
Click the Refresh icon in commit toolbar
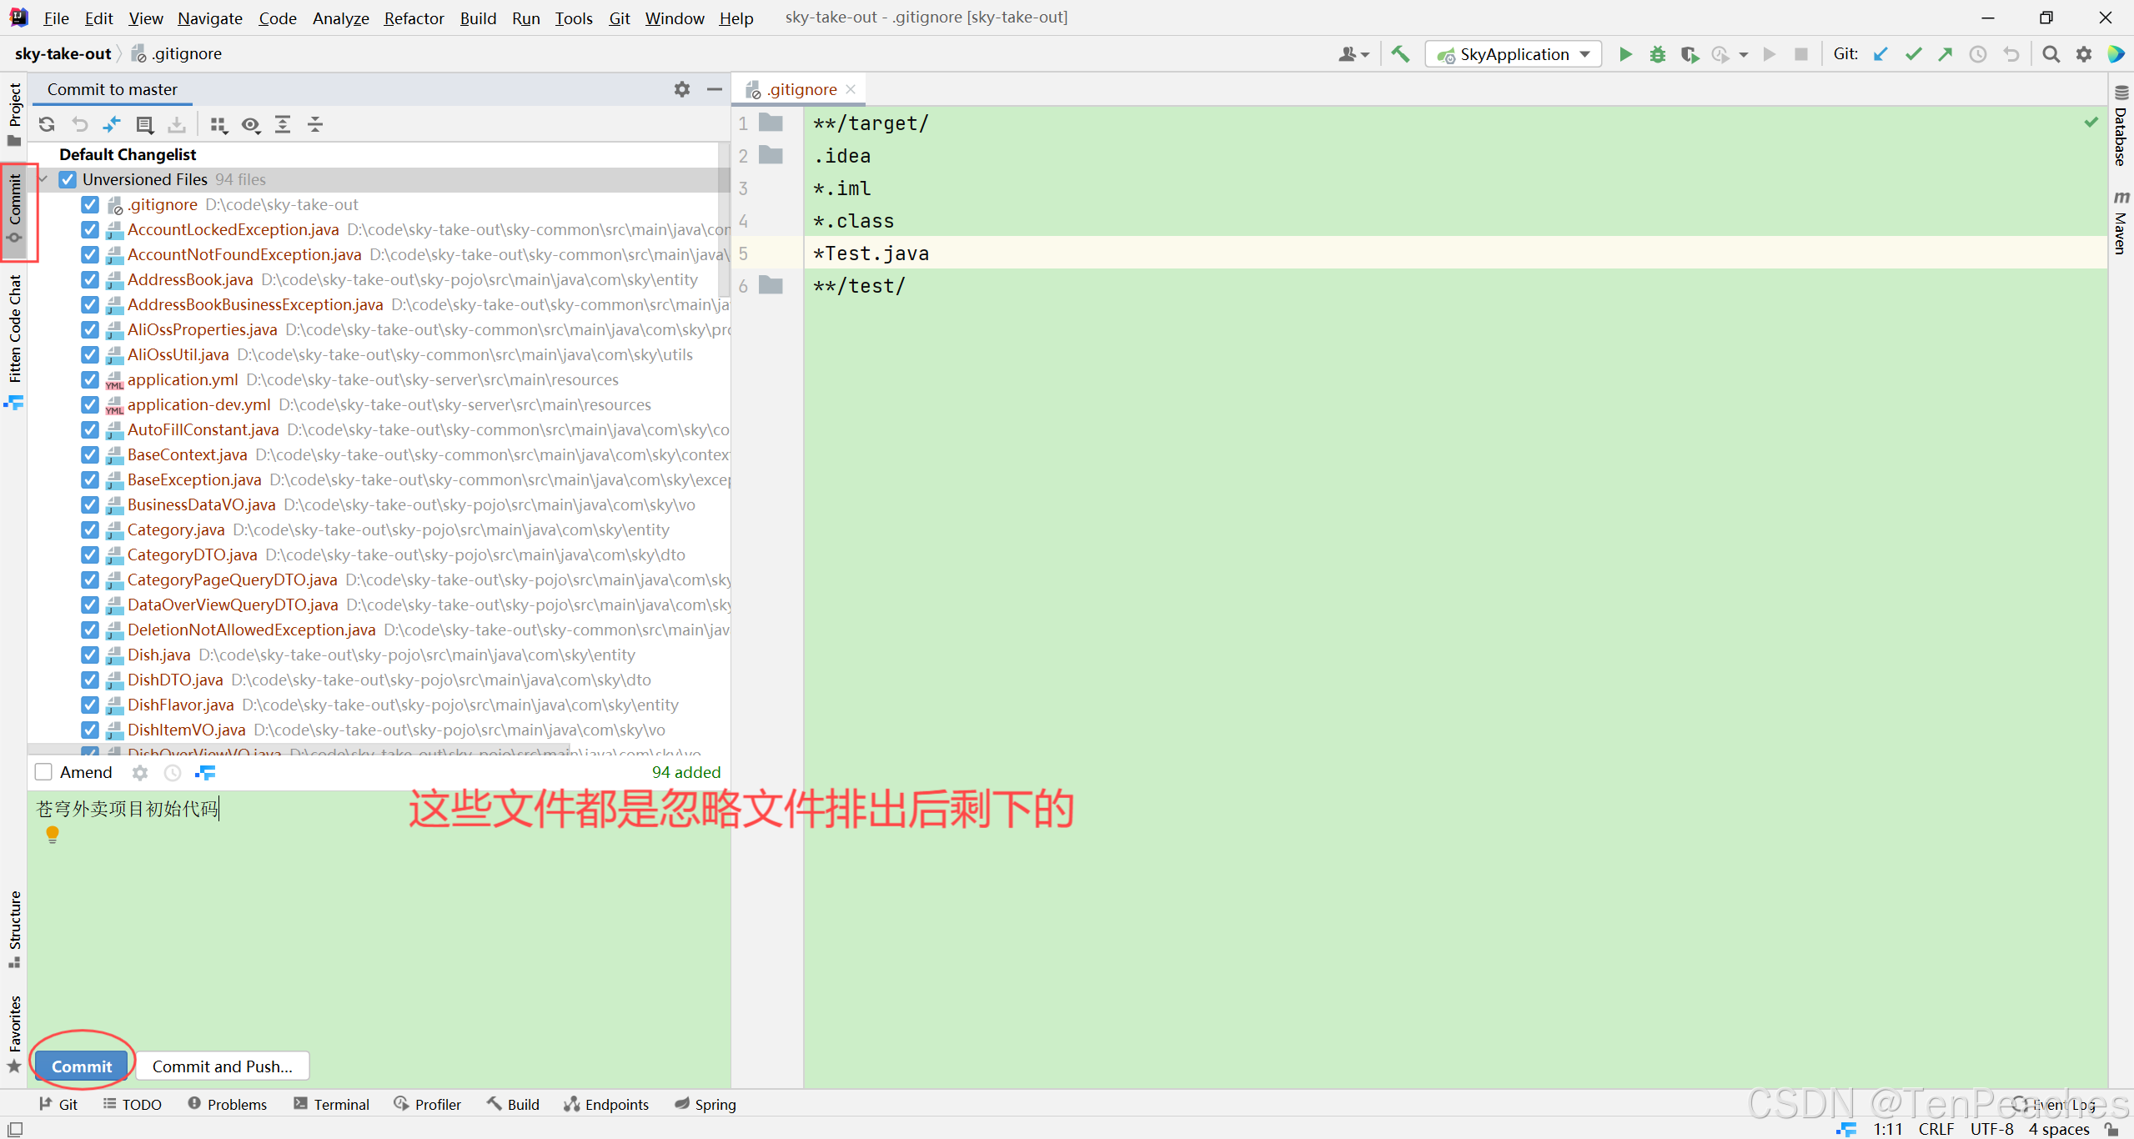[x=47, y=125]
